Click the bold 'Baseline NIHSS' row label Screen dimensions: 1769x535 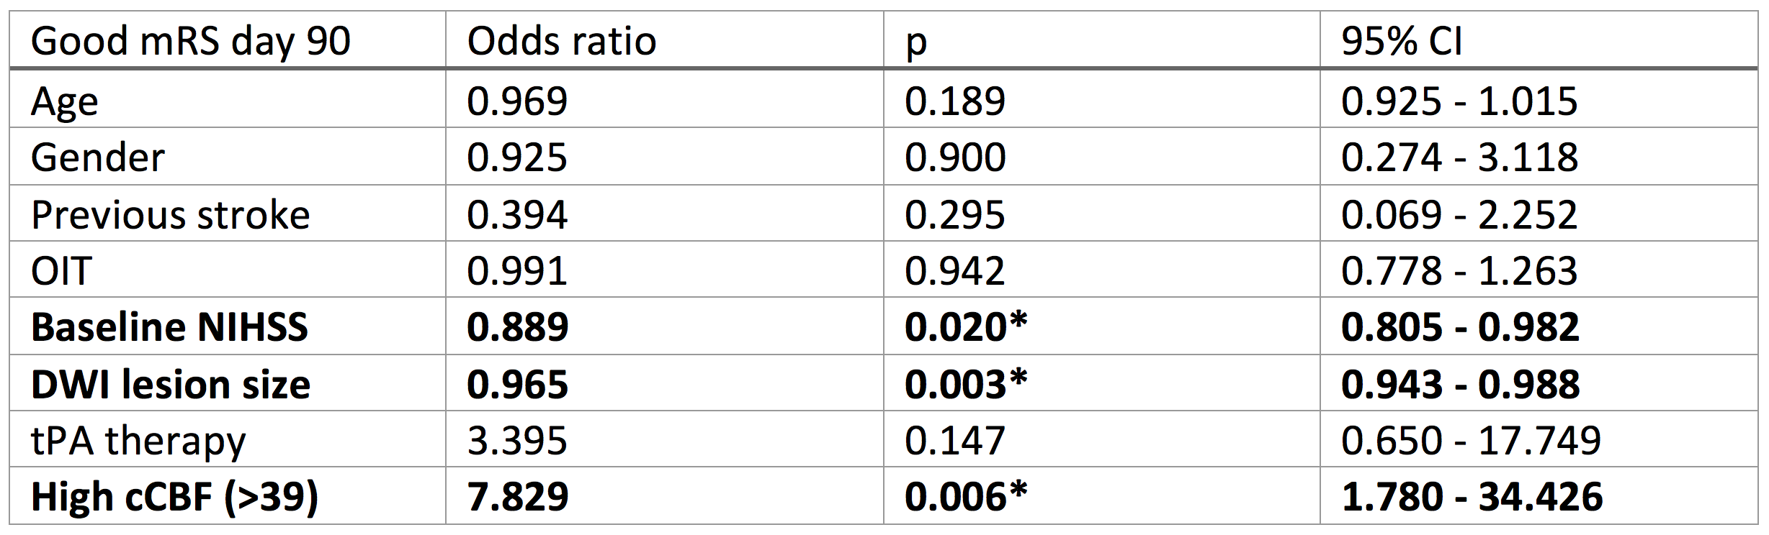click(170, 327)
